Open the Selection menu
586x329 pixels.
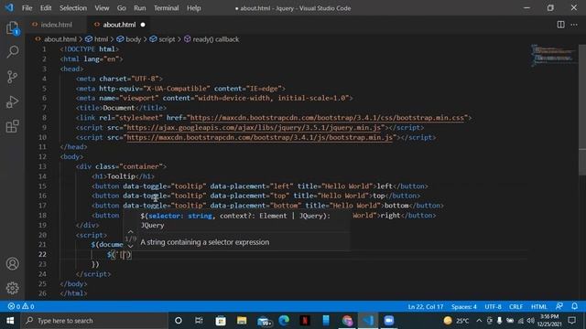point(73,8)
